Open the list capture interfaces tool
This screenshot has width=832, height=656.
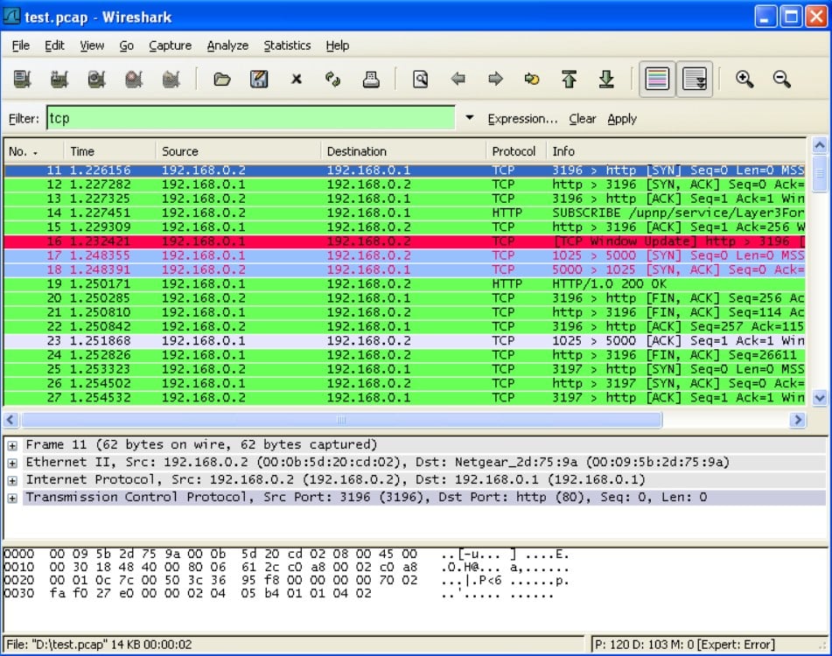(22, 80)
